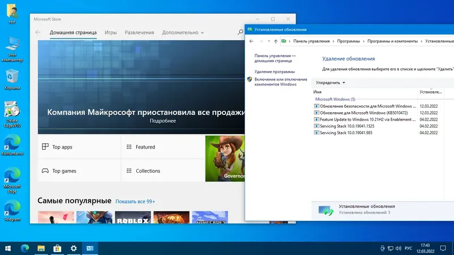Collapse 'Microsoft Windows (5)' group header
454x255 pixels.
tap(335, 99)
